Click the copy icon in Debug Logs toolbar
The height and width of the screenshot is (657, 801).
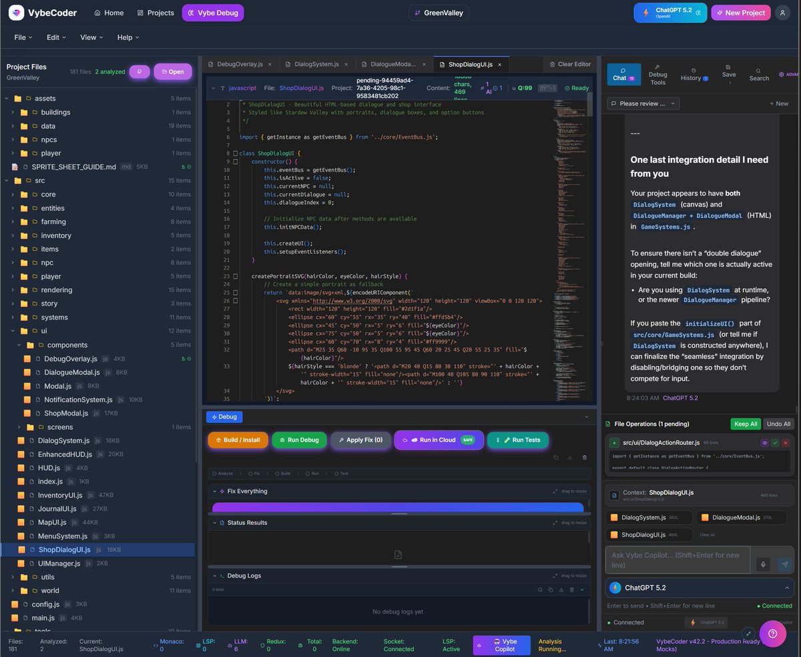[551, 590]
